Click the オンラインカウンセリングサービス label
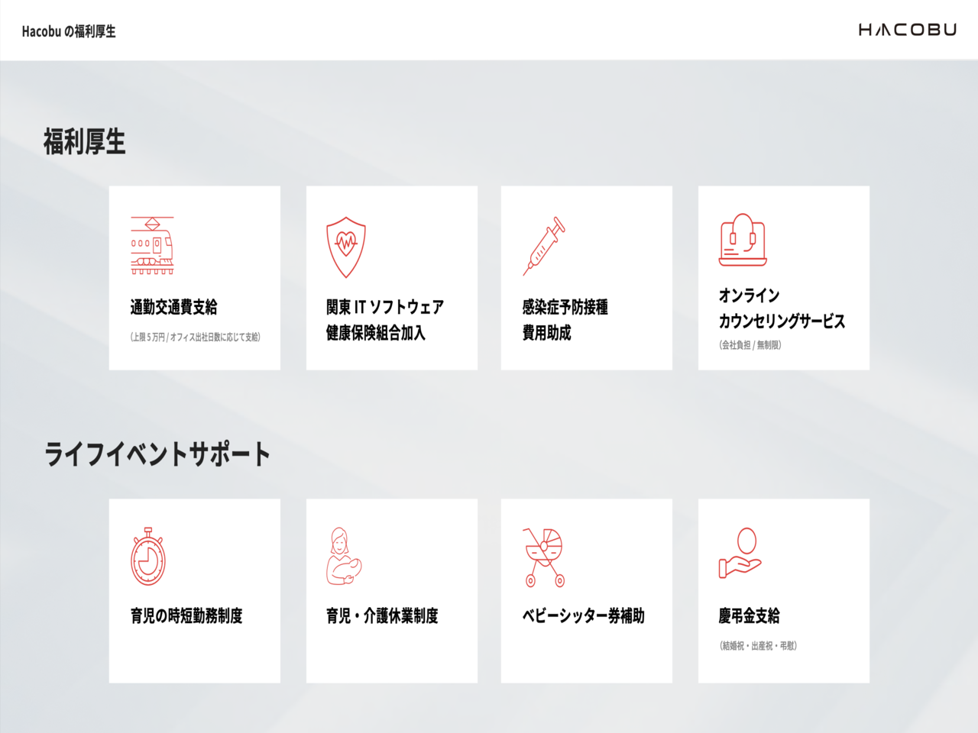Image resolution: width=978 pixels, height=733 pixels. pos(782,308)
